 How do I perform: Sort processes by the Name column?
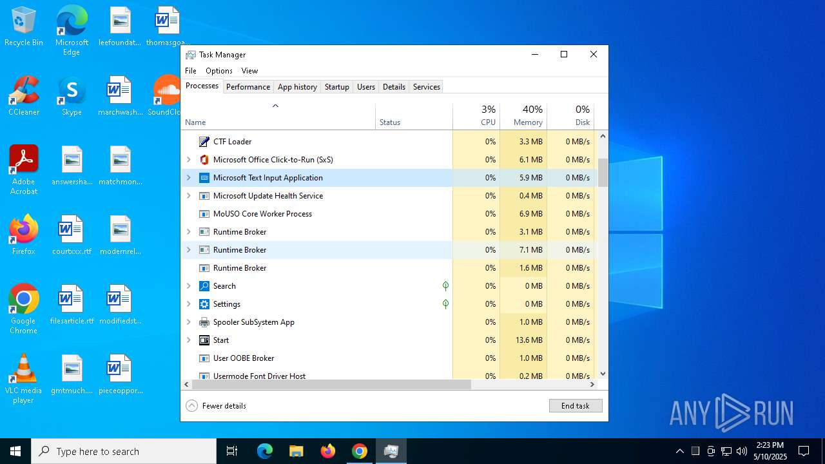coord(278,117)
